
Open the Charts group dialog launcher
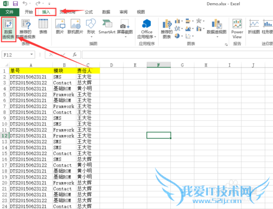(226, 45)
